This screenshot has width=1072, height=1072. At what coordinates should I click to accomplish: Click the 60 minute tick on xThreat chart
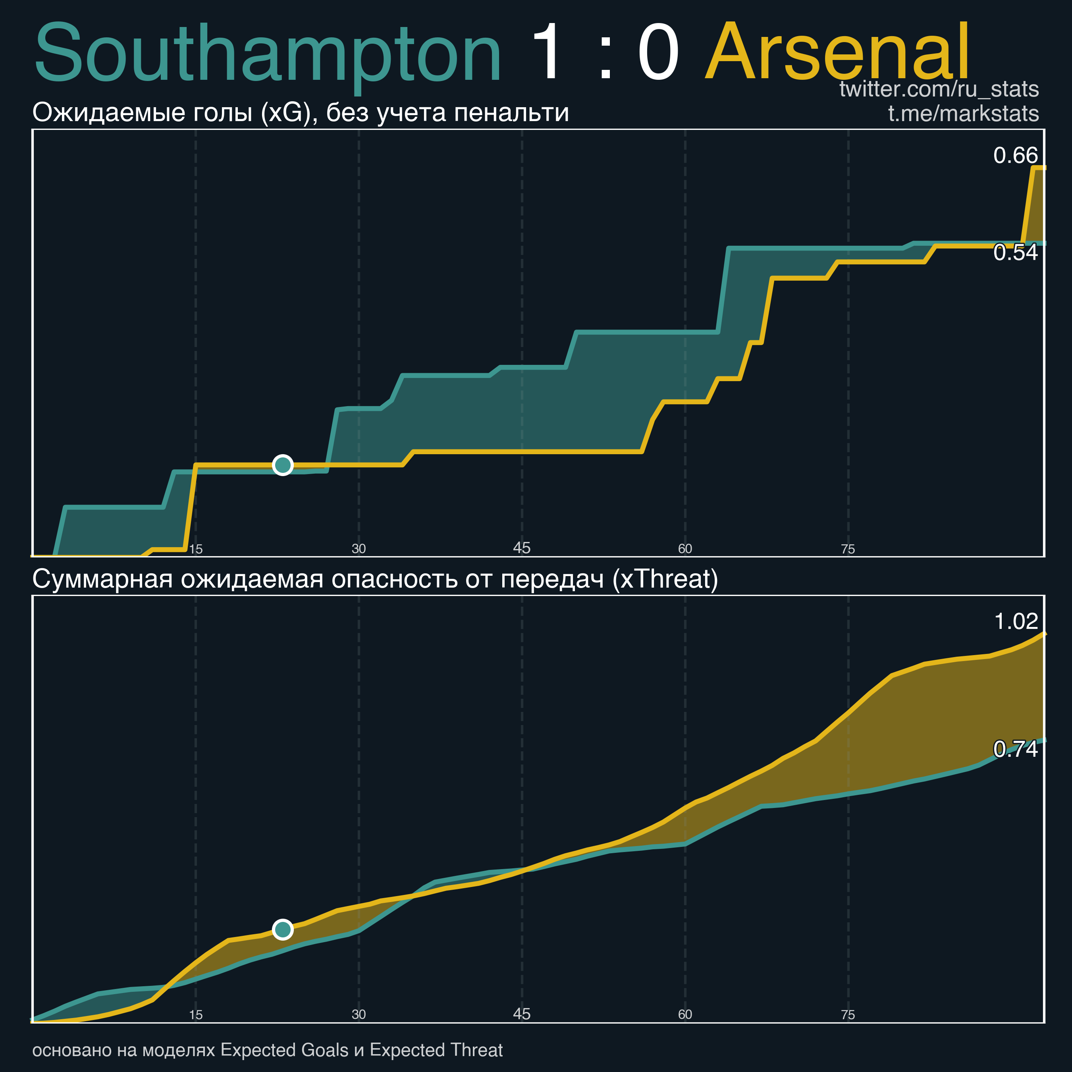pyautogui.click(x=685, y=1014)
